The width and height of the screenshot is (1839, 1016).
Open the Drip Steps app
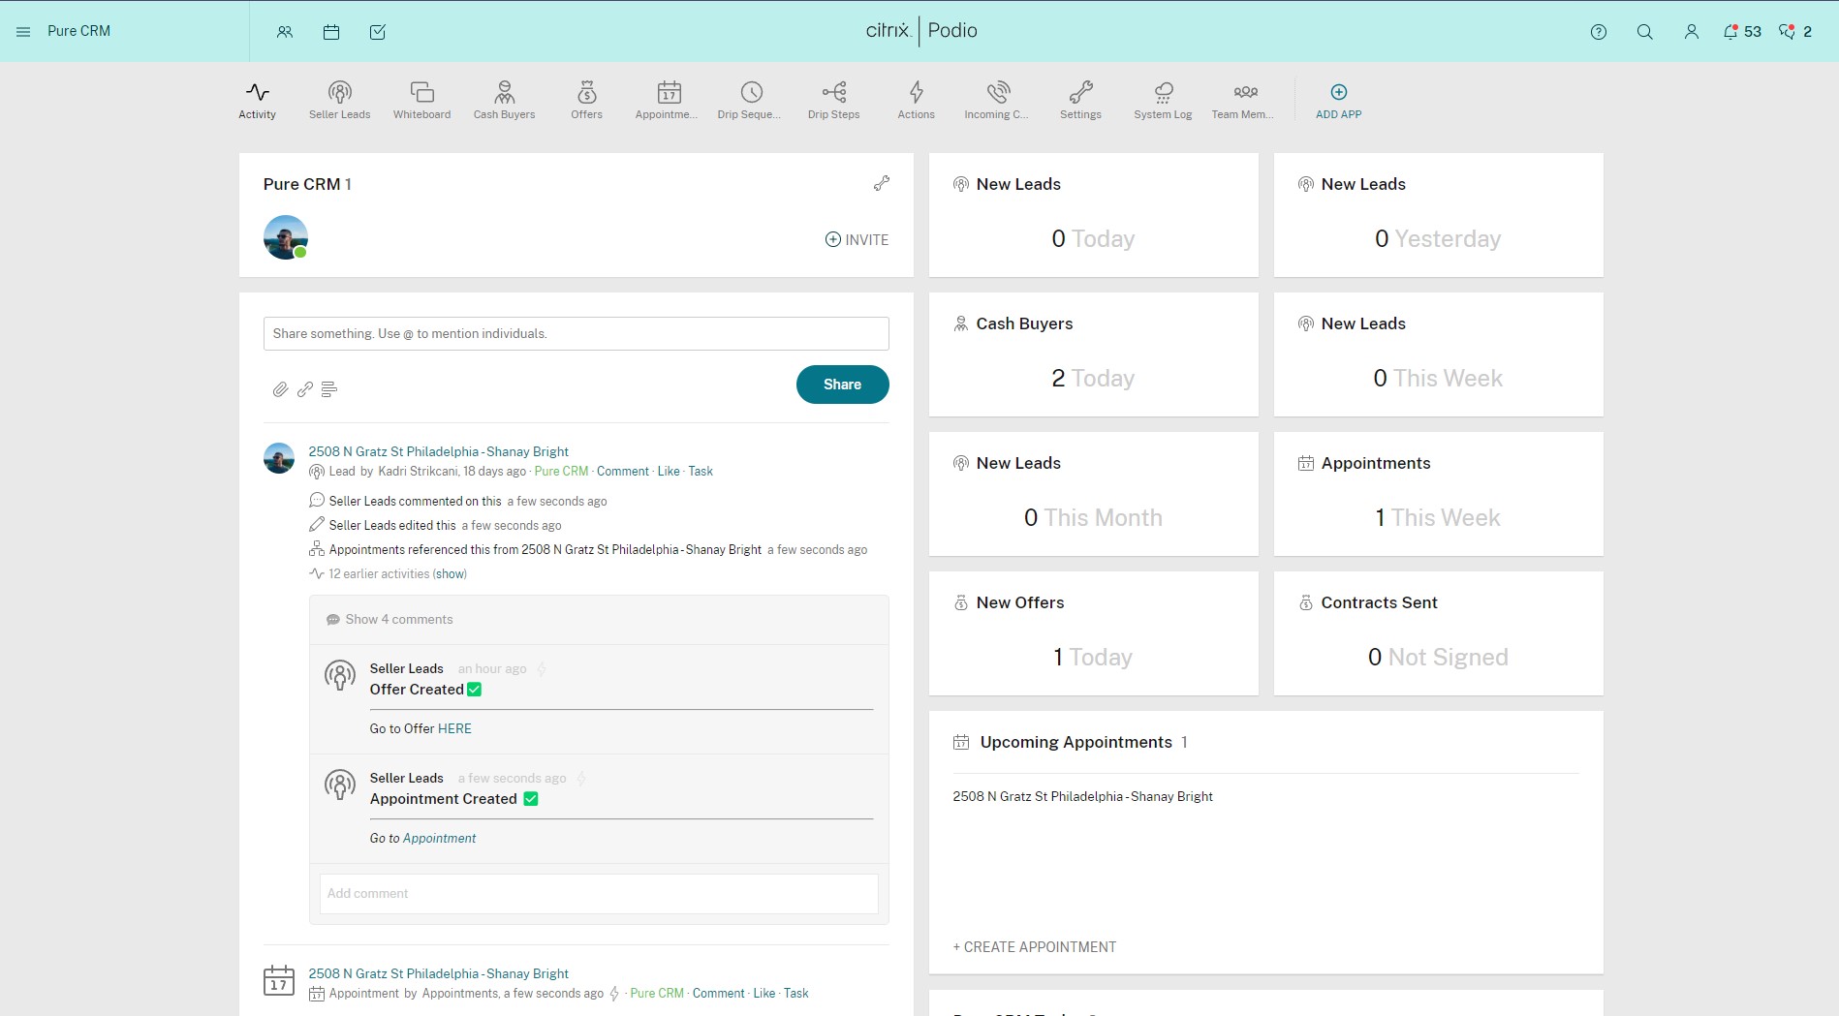coord(833,100)
